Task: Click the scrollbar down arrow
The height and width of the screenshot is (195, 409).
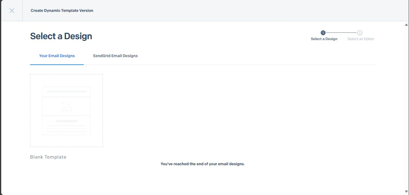Action: coord(406,192)
